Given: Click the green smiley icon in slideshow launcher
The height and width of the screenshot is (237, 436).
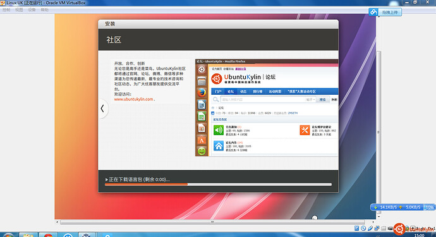Looking at the screenshot, I should [x=202, y=151].
